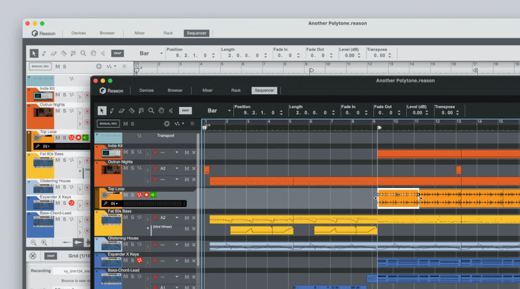Image resolution: width=520 pixels, height=289 pixels.
Task: Click the zoom in magnifier in back window
Action: (x=44, y=243)
